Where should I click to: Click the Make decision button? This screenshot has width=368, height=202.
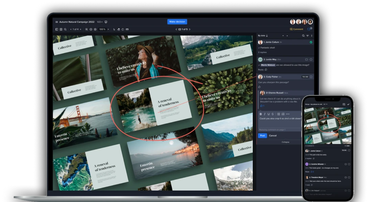click(x=177, y=22)
